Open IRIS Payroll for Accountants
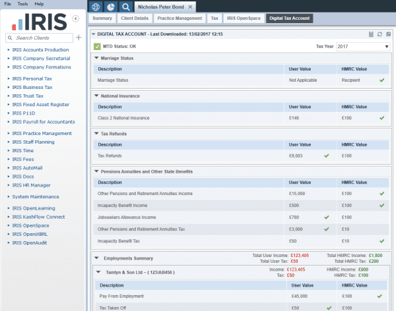The width and height of the screenshot is (396, 311). [x=44, y=122]
